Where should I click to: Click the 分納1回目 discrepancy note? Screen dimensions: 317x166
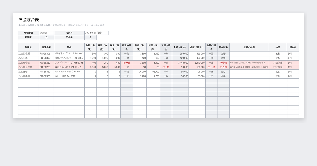[249, 63]
